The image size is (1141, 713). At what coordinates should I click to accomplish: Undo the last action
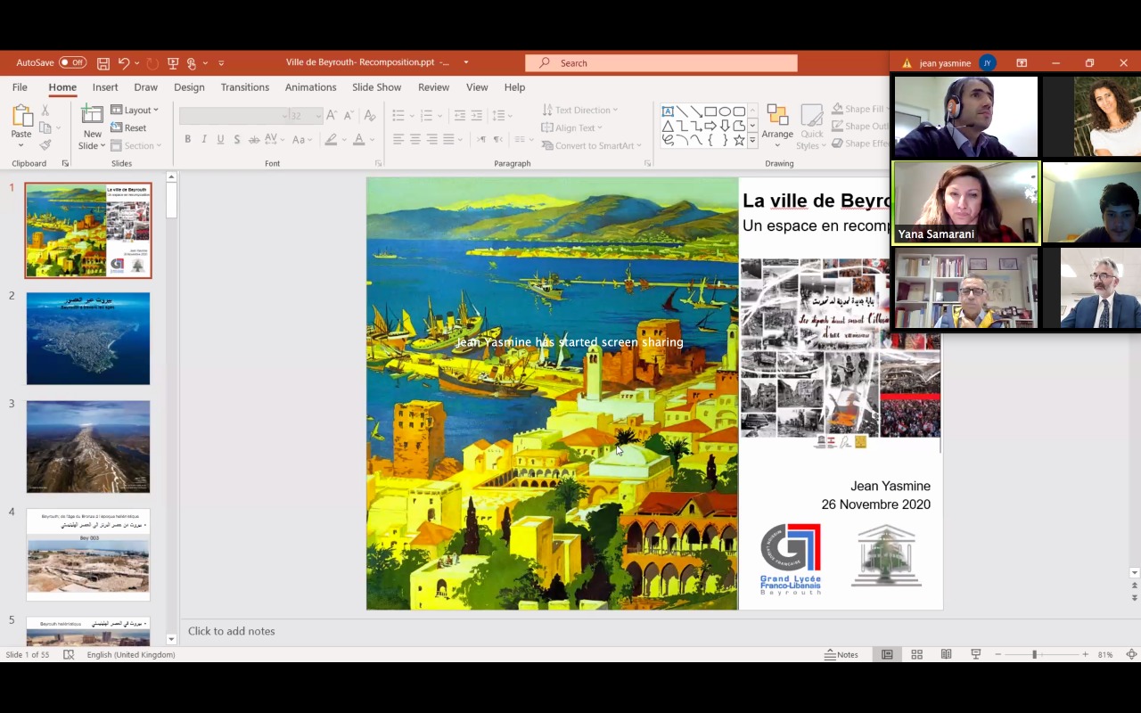pos(124,63)
